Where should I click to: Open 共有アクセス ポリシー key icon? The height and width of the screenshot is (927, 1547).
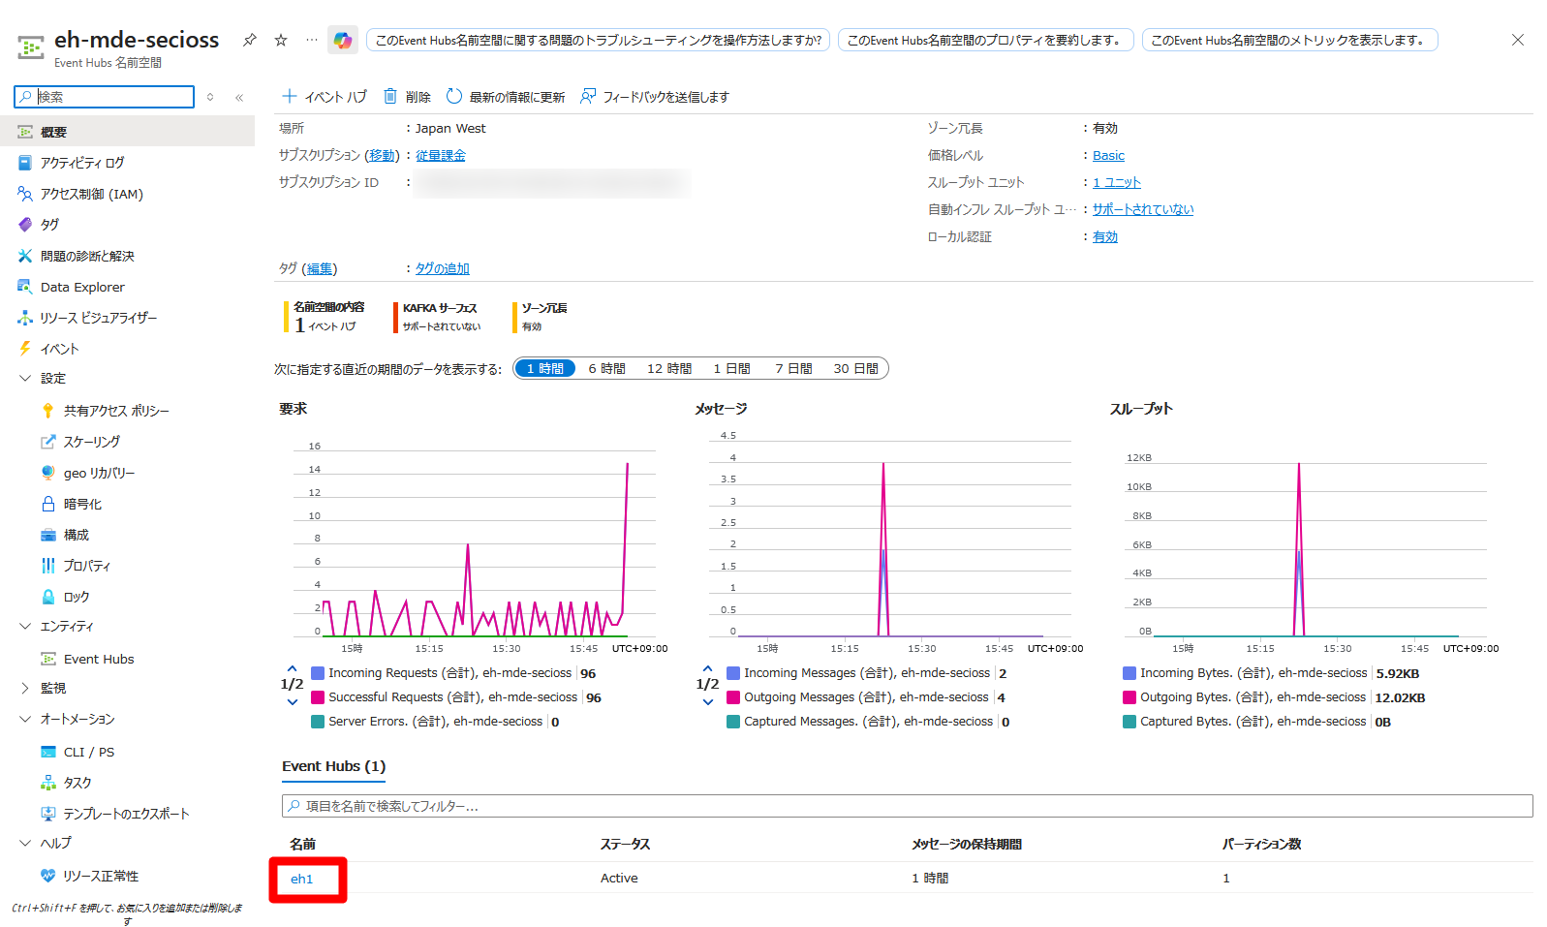click(48, 411)
